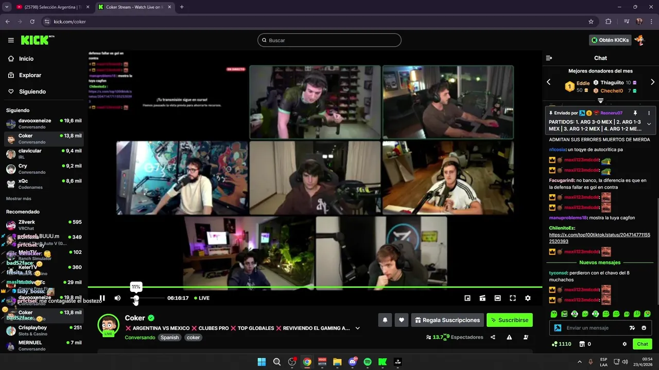The height and width of the screenshot is (370, 659).
Task: Toggle notifications bell for Coker
Action: [x=385, y=320]
